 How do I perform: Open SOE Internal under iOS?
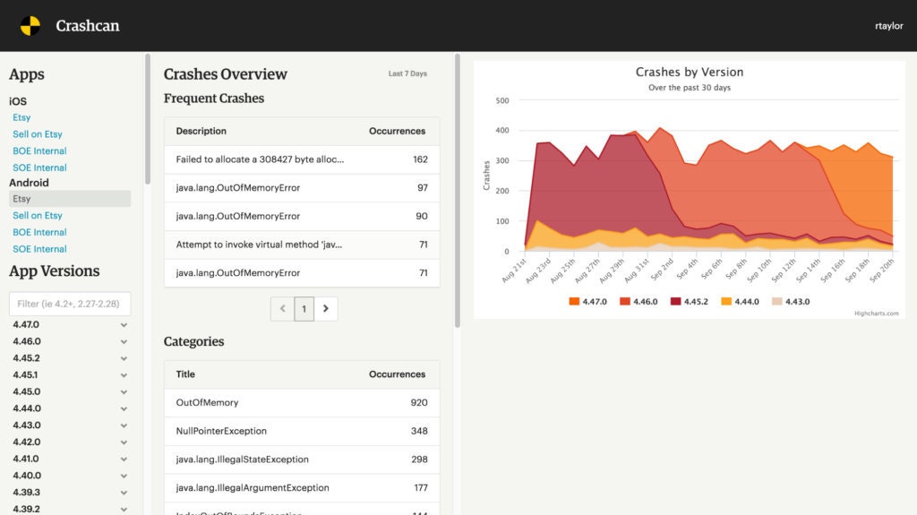(x=39, y=167)
